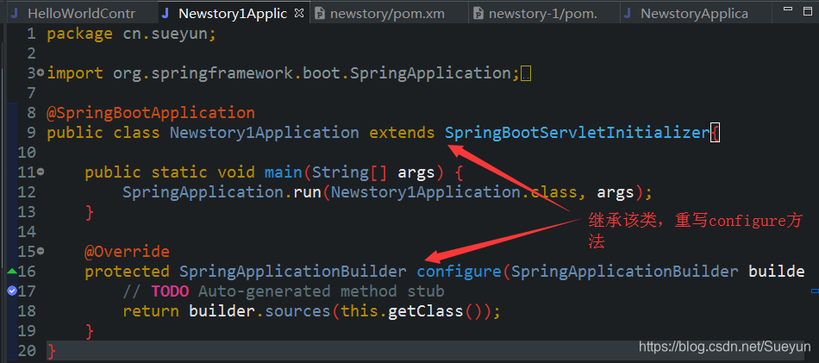This screenshot has width=819, height=363.
Task: Click 'String' in the main signature
Action: (341, 172)
